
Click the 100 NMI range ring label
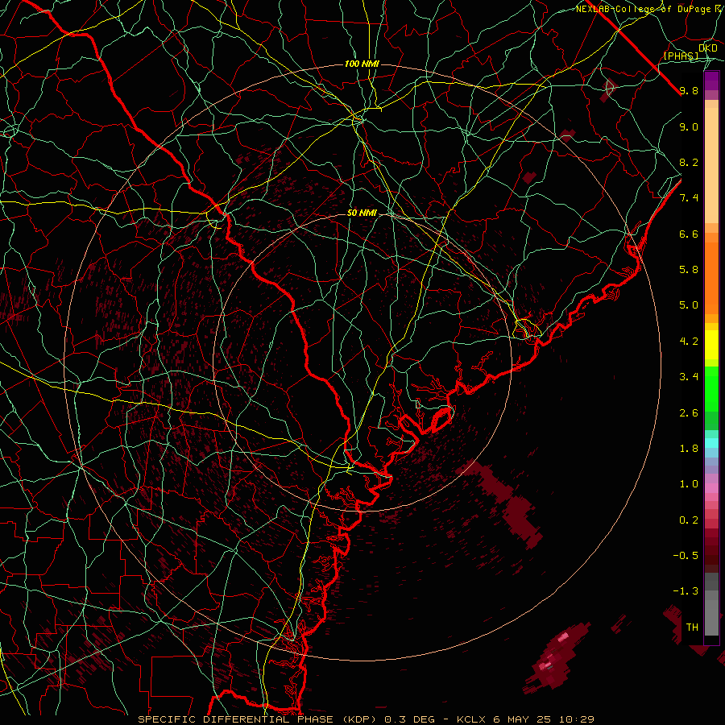(x=362, y=64)
